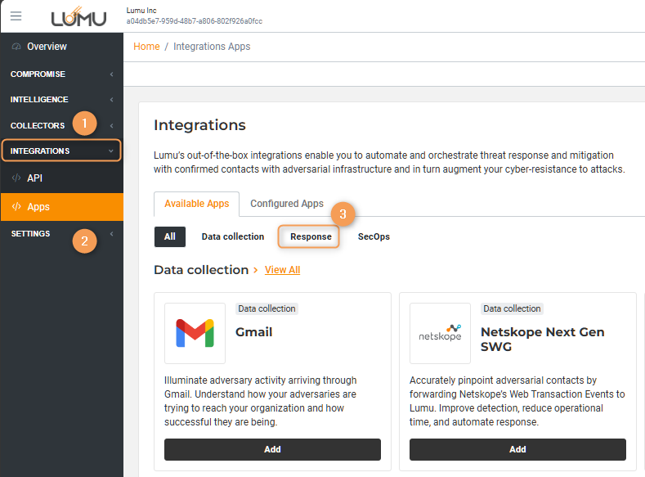Switch to the Configured Apps tab
Image resolution: width=645 pixels, height=477 pixels.
(287, 204)
